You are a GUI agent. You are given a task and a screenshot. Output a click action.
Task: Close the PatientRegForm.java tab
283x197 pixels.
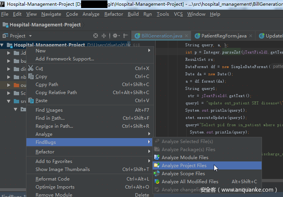(251, 36)
